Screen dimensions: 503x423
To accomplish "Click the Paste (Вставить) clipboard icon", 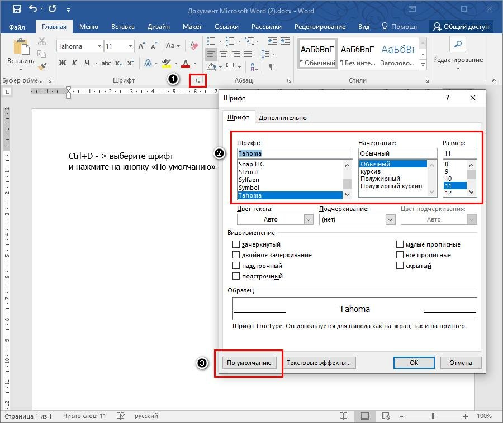I will [x=21, y=47].
